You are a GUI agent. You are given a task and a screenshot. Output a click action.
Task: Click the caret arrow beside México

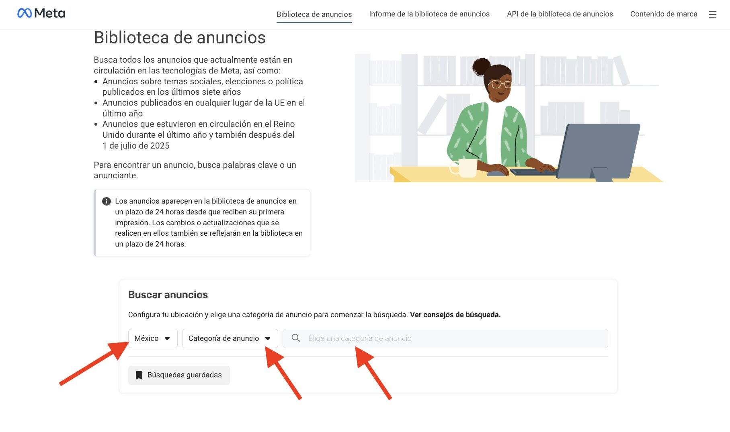point(167,338)
